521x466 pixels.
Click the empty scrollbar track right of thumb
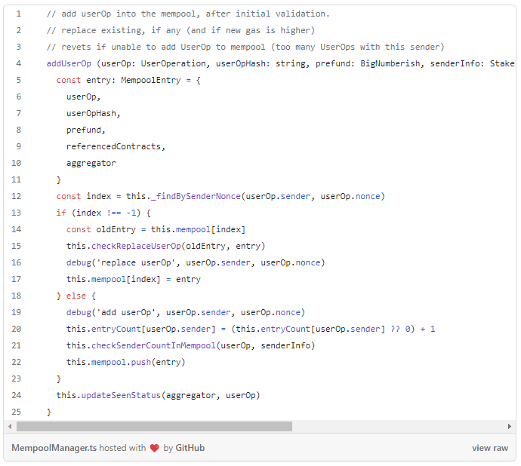coord(393,426)
